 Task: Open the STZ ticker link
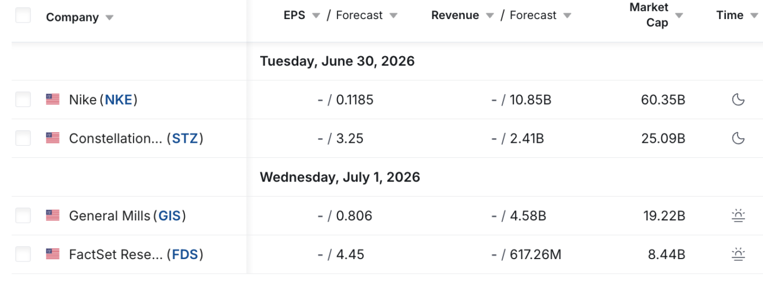pos(185,138)
